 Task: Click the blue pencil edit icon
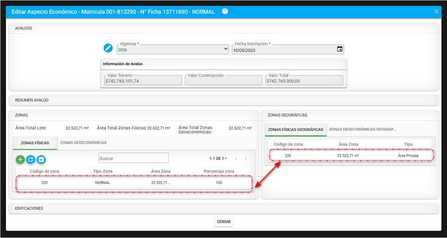108,48
